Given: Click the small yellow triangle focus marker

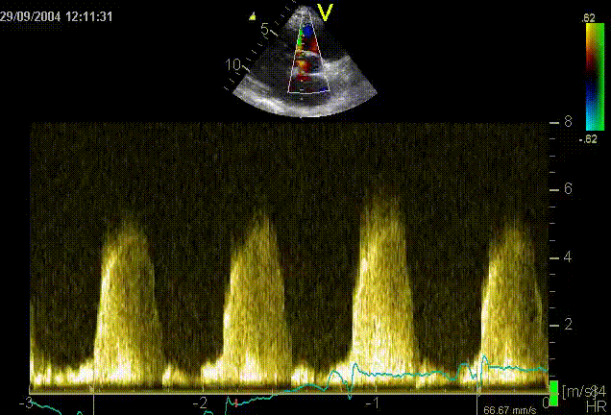Looking at the screenshot, I should pos(253,16).
